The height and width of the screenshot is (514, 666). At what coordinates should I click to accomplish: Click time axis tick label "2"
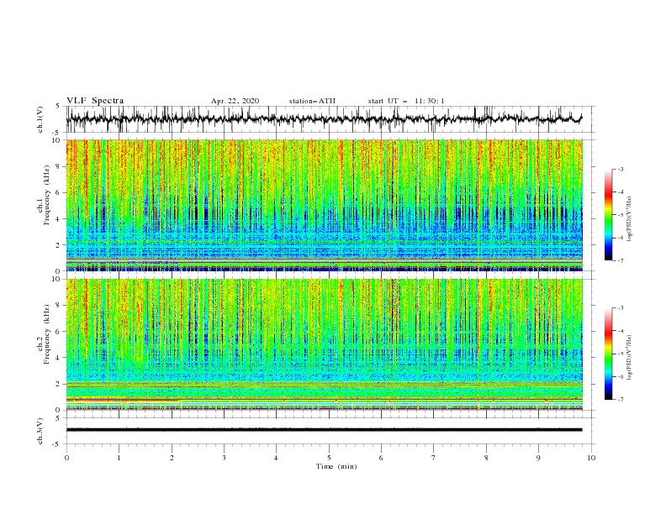coord(172,458)
